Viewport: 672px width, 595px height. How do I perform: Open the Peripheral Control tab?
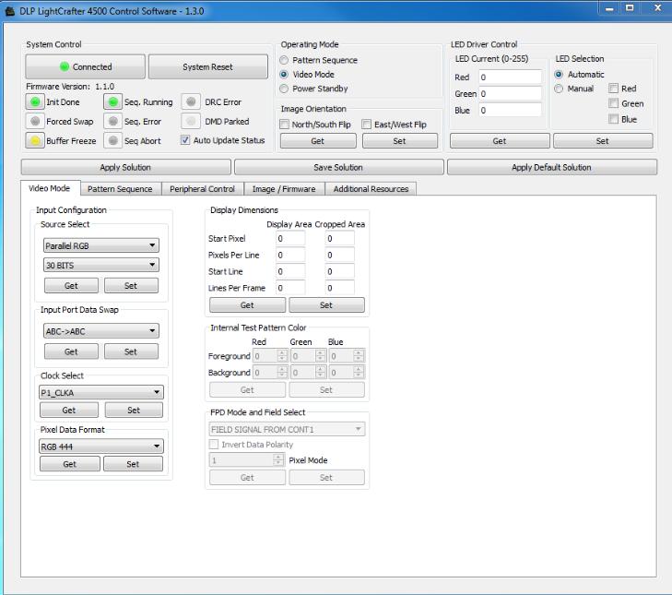[x=202, y=189]
